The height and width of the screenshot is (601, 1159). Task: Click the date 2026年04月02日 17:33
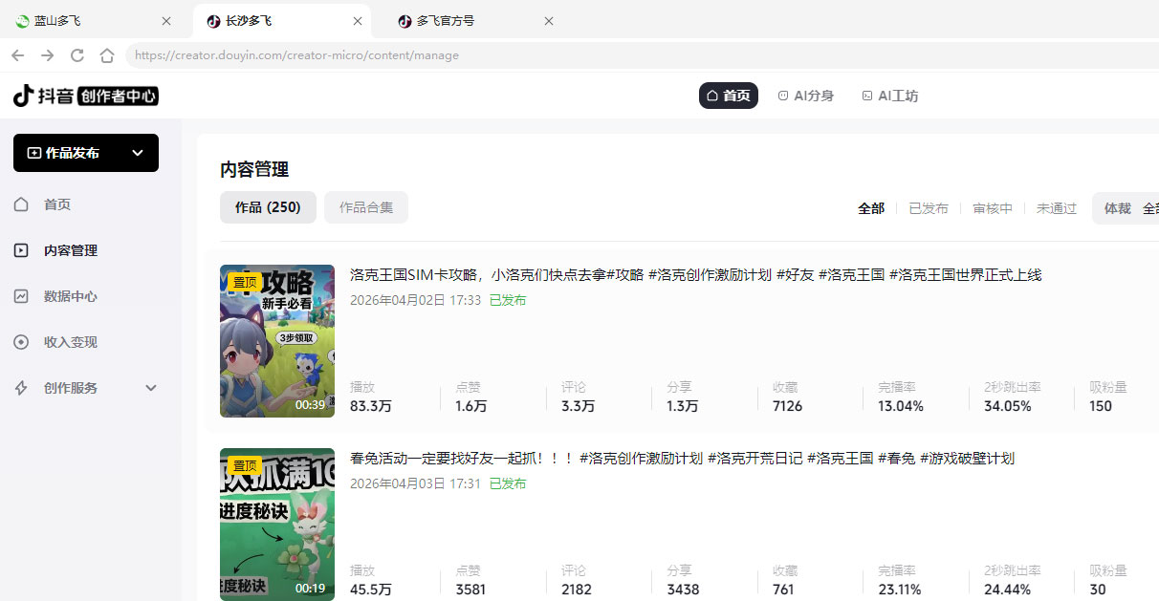(416, 300)
